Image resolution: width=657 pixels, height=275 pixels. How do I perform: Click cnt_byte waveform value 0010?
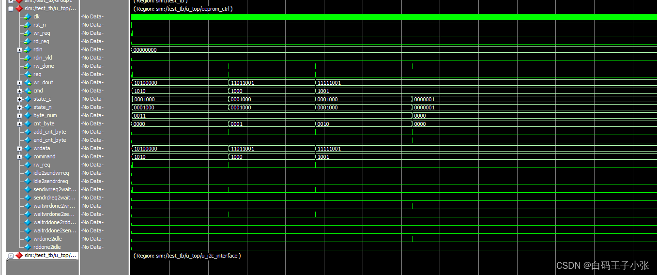[x=323, y=124]
